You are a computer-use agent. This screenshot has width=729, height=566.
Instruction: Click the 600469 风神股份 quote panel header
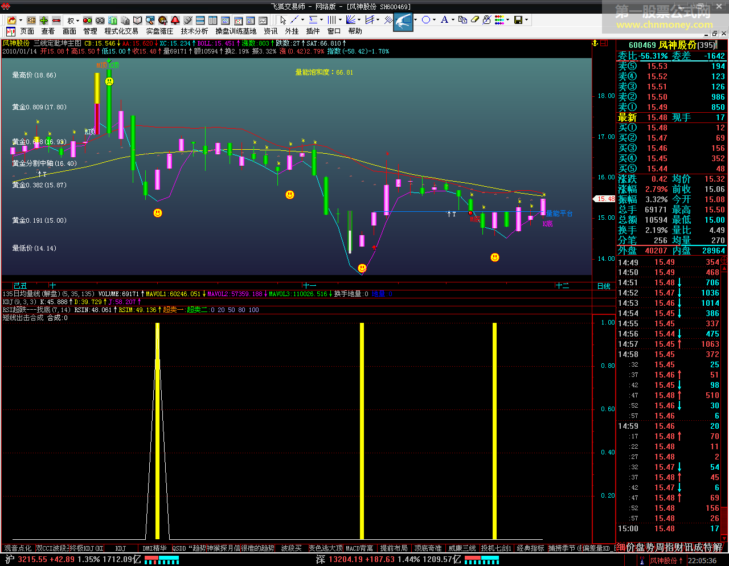[672, 45]
